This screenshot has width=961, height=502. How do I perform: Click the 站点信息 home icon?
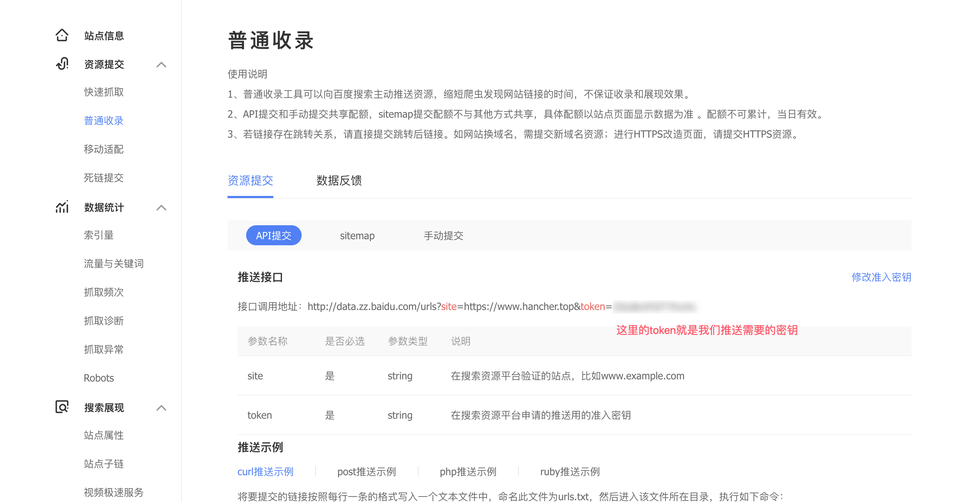[x=62, y=35]
